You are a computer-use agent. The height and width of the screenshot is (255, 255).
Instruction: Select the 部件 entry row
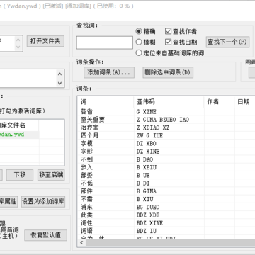click(166, 191)
